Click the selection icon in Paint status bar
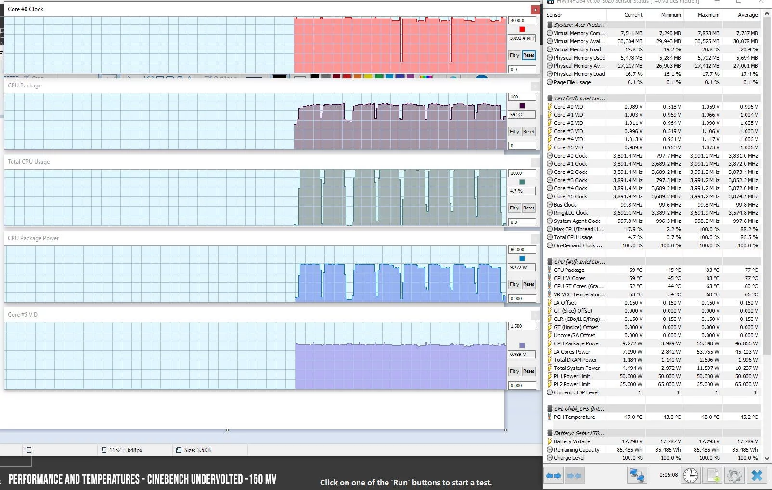Screen dimensions: 772x490 coord(28,450)
